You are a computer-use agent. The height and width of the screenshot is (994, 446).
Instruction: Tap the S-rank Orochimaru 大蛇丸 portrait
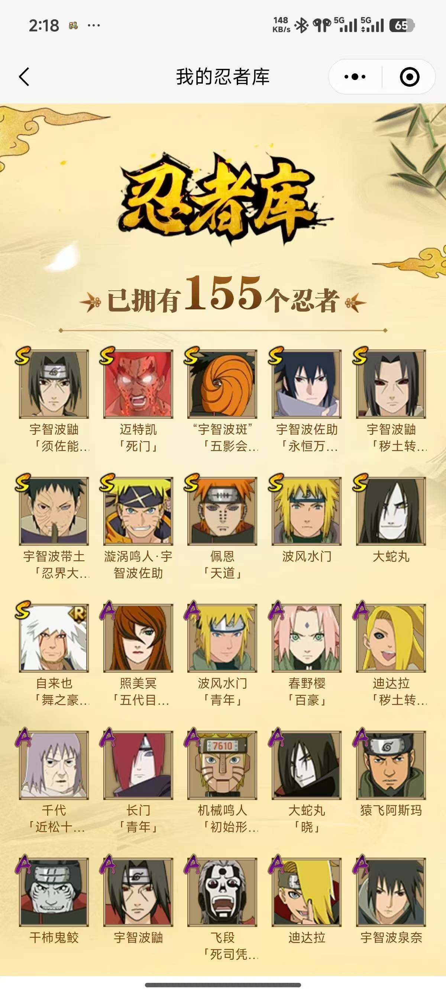[391, 511]
